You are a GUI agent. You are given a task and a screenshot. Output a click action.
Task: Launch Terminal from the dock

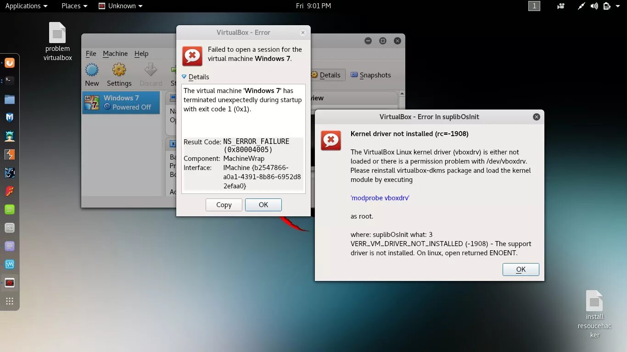tap(10, 81)
